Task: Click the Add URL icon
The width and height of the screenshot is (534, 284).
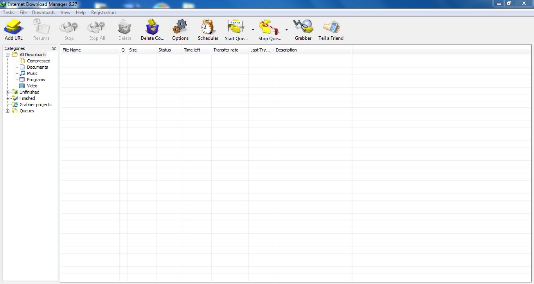Action: pyautogui.click(x=13, y=27)
